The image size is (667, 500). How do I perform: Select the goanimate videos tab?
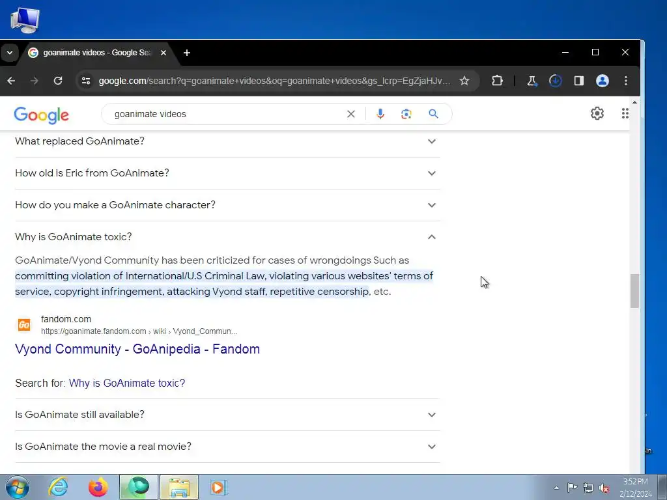click(97, 53)
